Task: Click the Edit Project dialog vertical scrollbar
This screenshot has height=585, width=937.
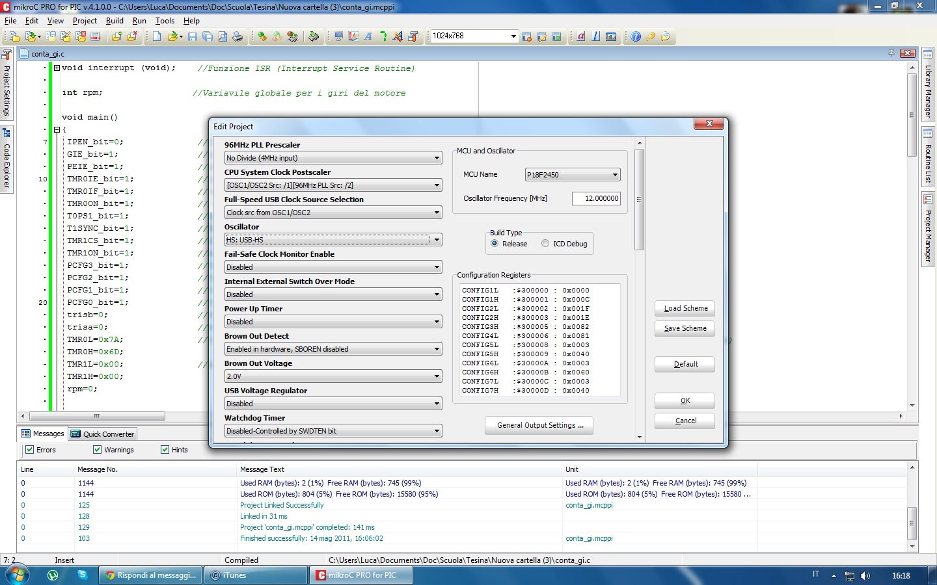Action: [639, 200]
